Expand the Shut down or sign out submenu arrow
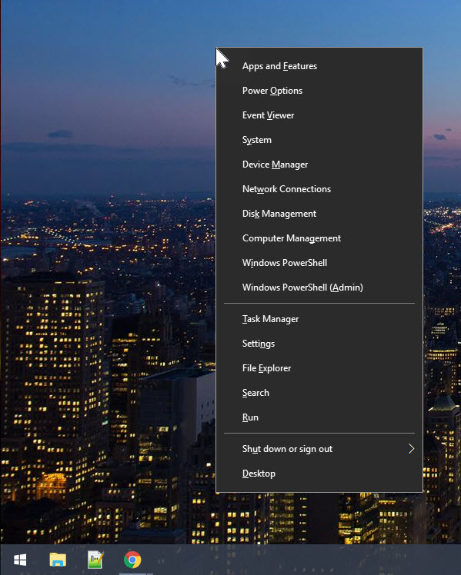Viewport: 461px width, 575px height. (x=412, y=448)
